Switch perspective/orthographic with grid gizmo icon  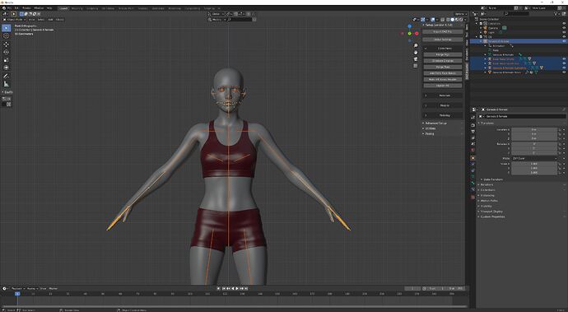[416, 66]
